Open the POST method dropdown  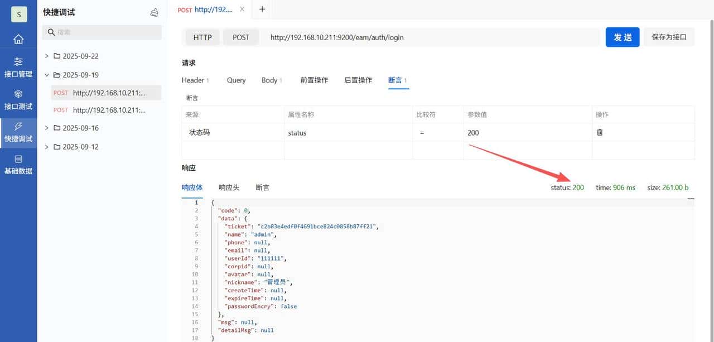click(x=241, y=37)
